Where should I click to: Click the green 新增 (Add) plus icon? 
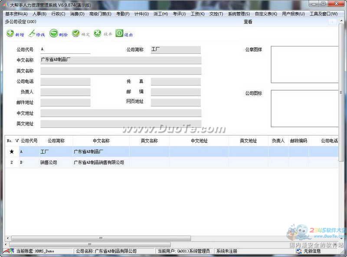click(x=10, y=33)
